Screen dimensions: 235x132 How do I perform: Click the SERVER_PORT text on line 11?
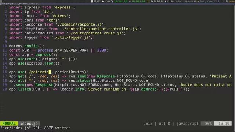click(x=76, y=51)
